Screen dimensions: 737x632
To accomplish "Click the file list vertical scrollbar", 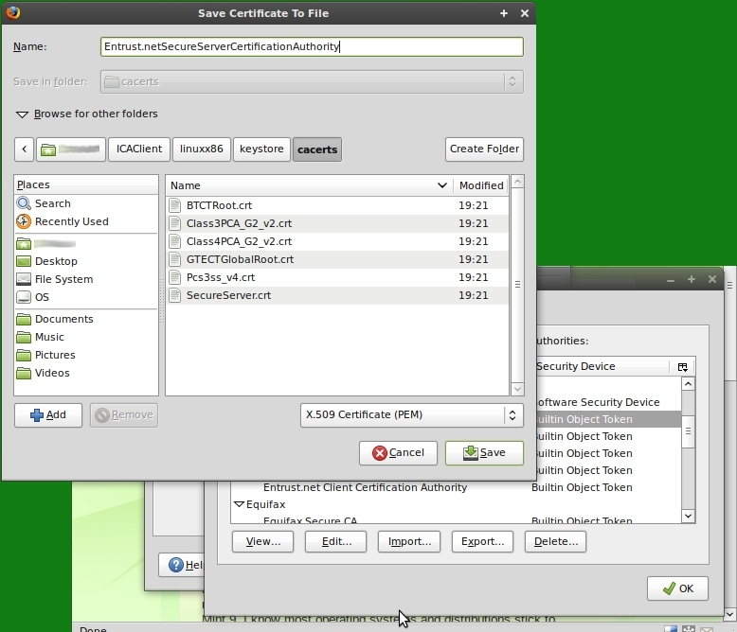I will click(x=517, y=284).
